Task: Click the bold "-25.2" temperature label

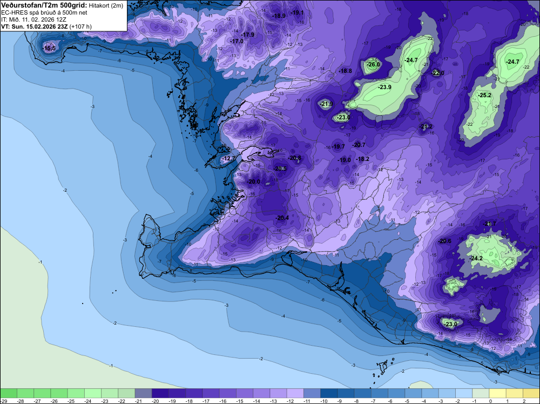Action: pos(484,95)
